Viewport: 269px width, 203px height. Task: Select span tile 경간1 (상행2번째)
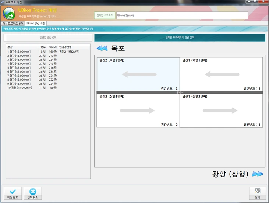point(221,111)
